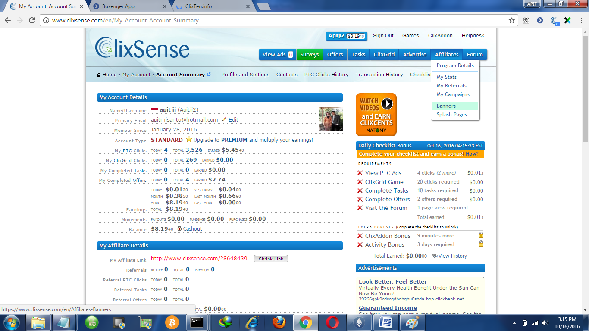The width and height of the screenshot is (589, 331).
Task: Open My Stats in the Affiliates menu
Action: coord(447,77)
